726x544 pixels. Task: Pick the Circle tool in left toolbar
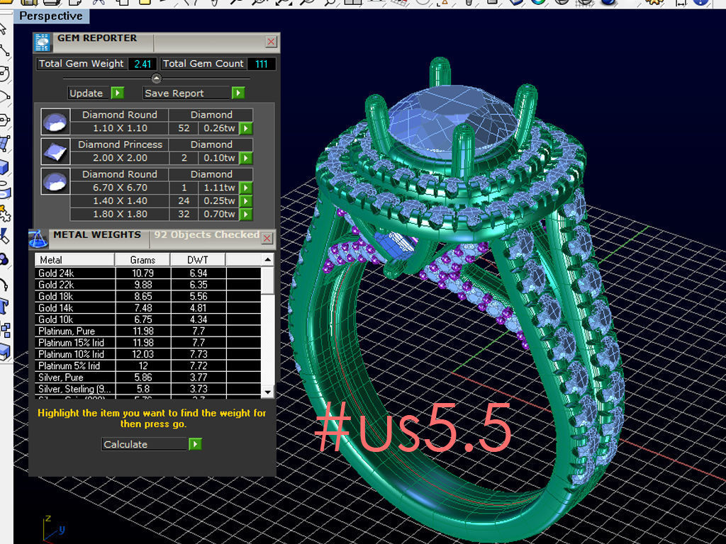4,73
